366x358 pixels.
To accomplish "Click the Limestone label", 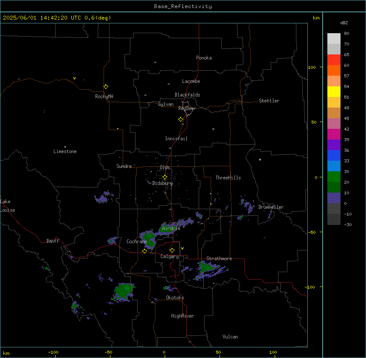I will tap(65, 151).
